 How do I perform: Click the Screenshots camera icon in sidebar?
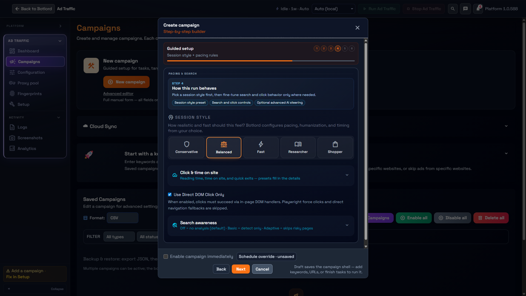[x=12, y=138]
